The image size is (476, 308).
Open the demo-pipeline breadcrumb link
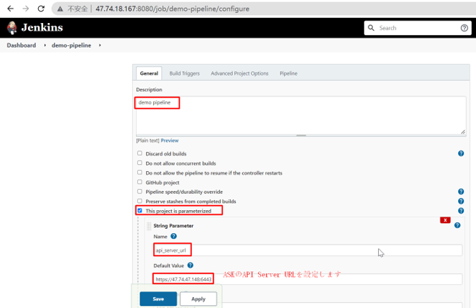pos(71,45)
